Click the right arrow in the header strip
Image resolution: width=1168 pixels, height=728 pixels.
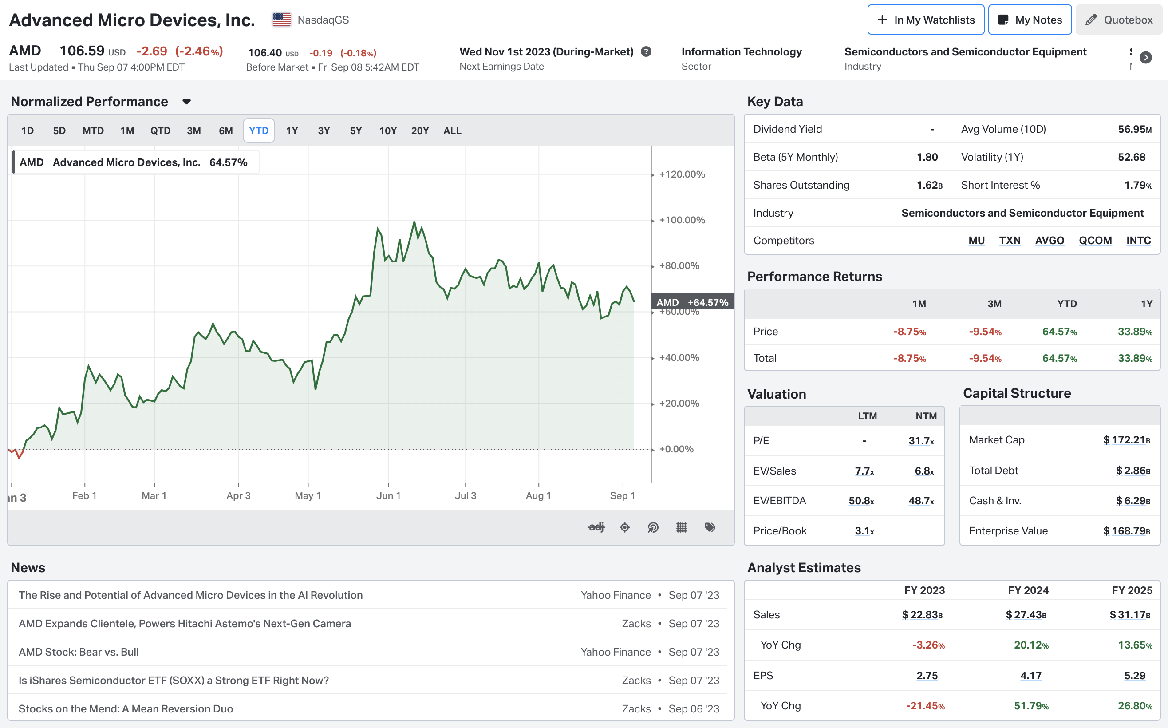coord(1146,57)
